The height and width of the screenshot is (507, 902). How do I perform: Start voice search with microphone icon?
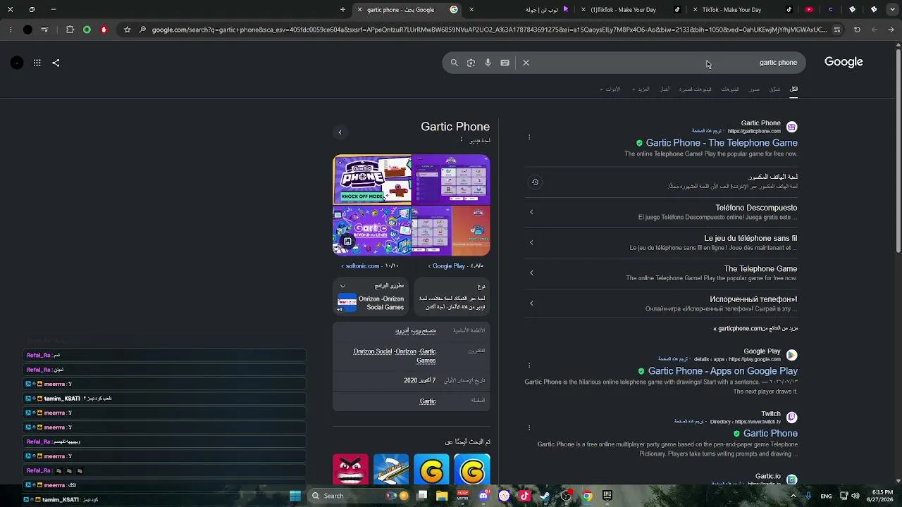click(488, 63)
